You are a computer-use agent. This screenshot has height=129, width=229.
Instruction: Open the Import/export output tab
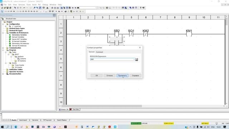pos(23,120)
